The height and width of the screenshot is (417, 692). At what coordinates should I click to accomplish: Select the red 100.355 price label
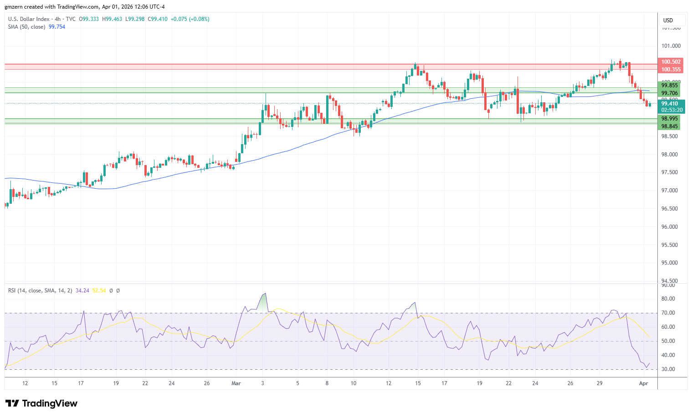tap(671, 70)
